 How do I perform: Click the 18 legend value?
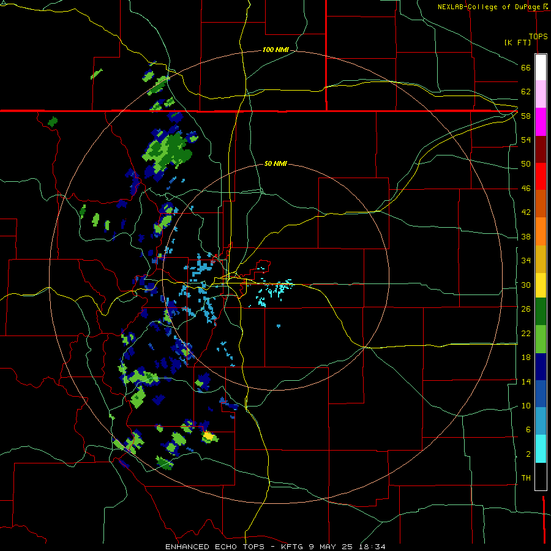coord(526,357)
